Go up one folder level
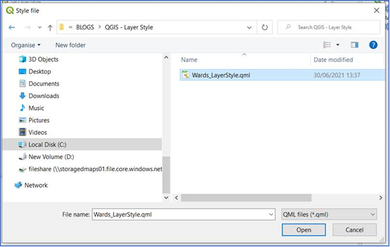Viewport: 390px width, 247px height. [x=50, y=28]
